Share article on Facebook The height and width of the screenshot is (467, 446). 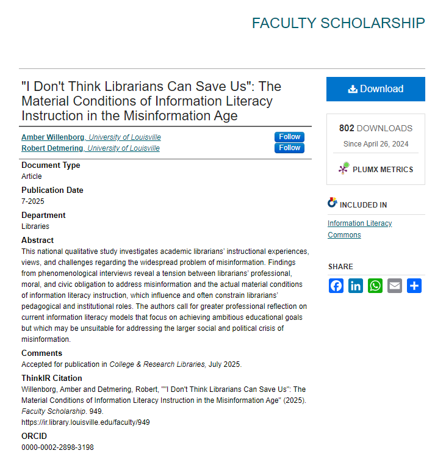[x=336, y=286]
